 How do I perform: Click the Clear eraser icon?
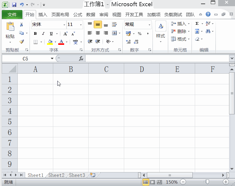[197, 39]
